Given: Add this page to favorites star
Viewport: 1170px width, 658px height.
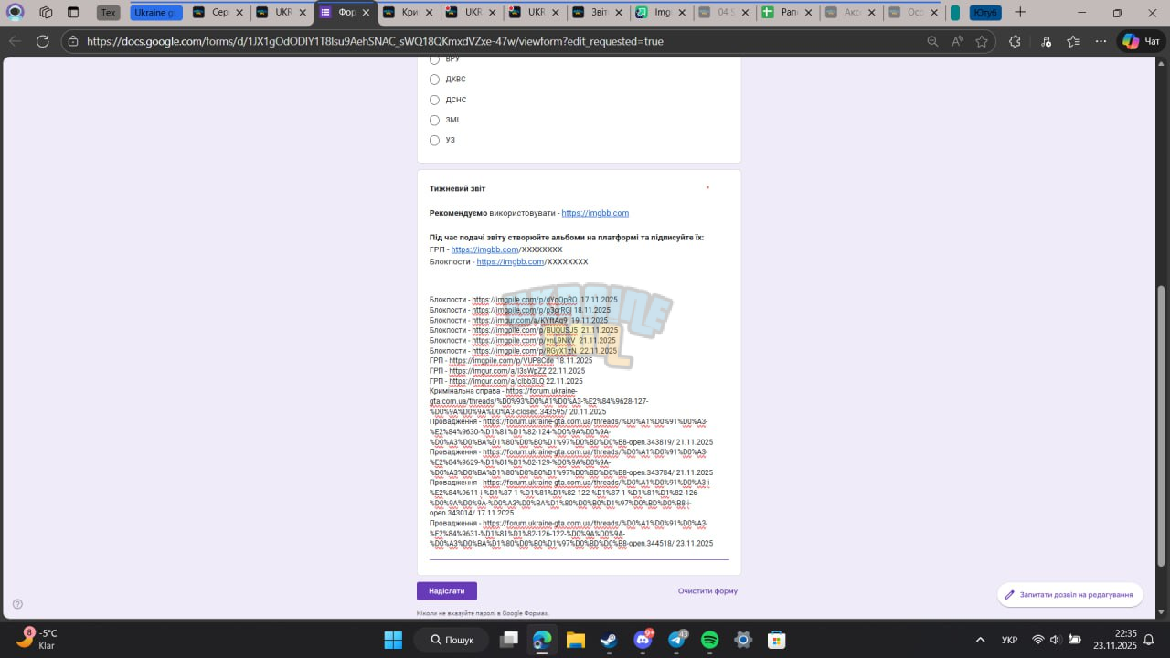Looking at the screenshot, I should click(982, 41).
